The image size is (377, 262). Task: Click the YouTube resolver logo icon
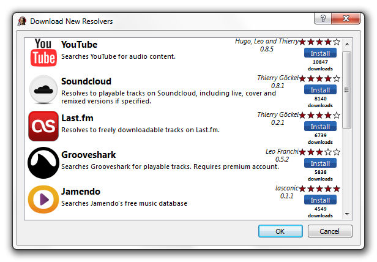43,52
